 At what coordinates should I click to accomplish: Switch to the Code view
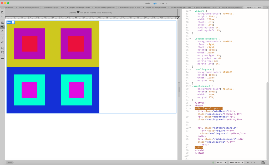click(x=147, y=3)
